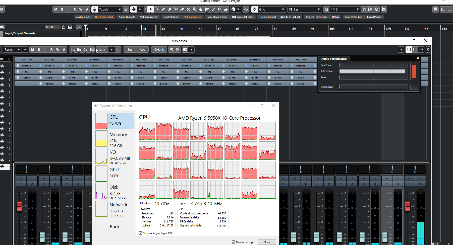Undo MixConsole parameter change
The image size is (453, 245).
coord(172,50)
